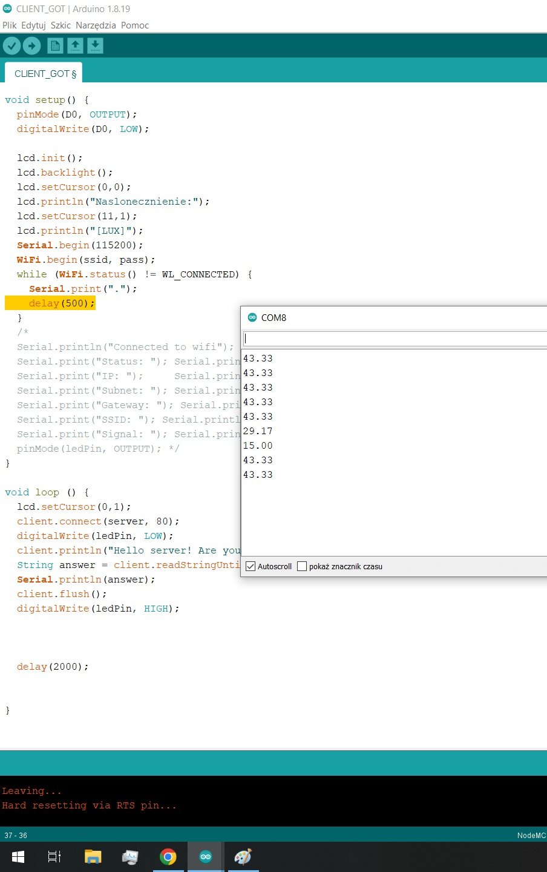
Task: Open the Pomoc menu
Action: tap(135, 25)
